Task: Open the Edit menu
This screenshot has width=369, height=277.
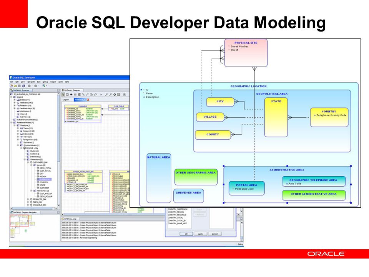Action: [17, 82]
